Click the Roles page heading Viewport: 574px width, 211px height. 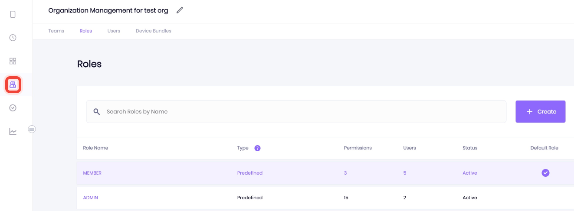coord(89,64)
